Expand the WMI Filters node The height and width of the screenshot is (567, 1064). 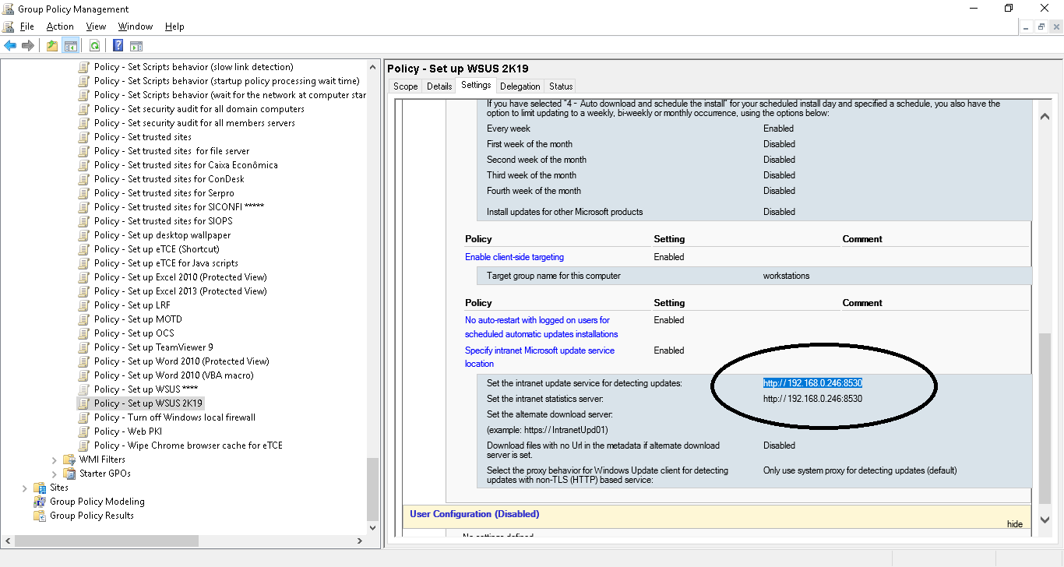click(x=55, y=460)
